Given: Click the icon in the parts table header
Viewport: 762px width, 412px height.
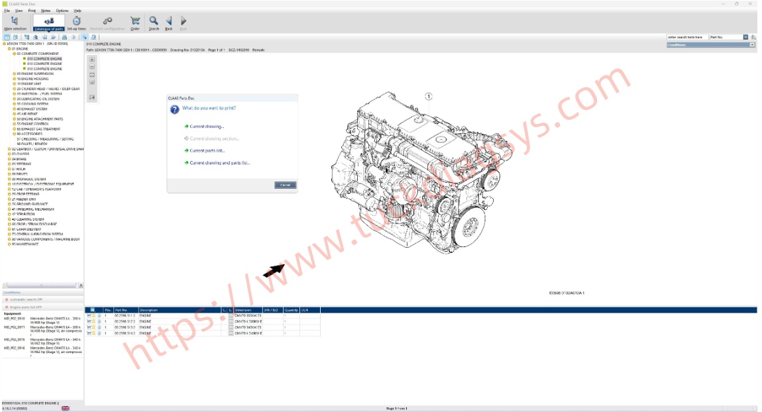Looking at the screenshot, I should tap(92, 310).
